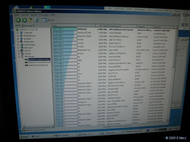Open the Bericht report button
This screenshot has width=190, height=142.
(x=48, y=20)
